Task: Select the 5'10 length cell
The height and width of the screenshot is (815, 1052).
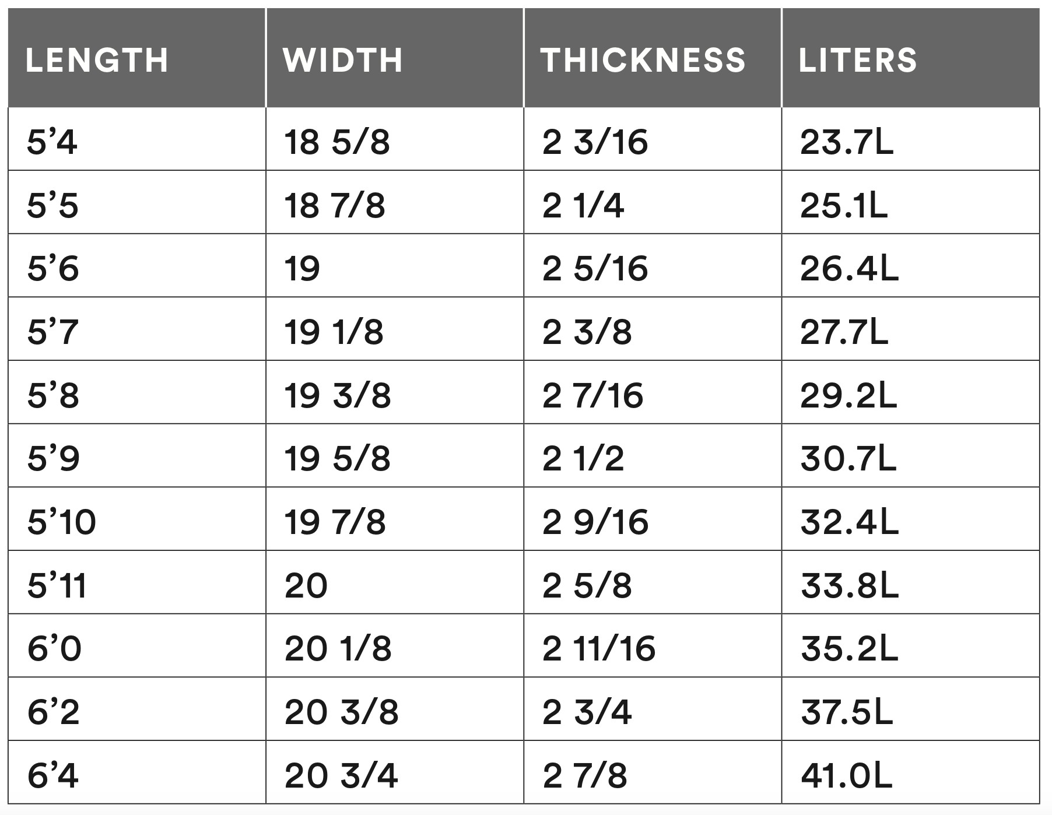Action: [61, 522]
